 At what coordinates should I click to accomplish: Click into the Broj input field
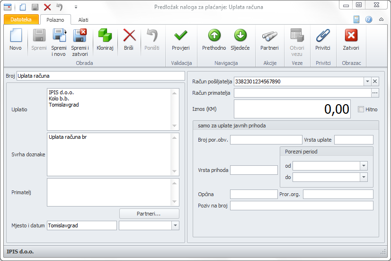pos(101,76)
